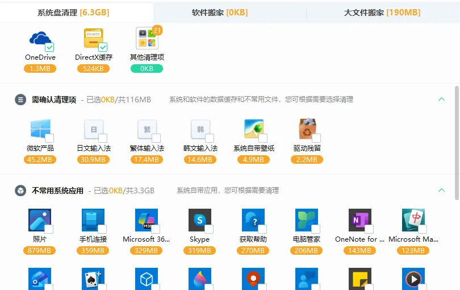Click the 已选0KB/共116MB summary text
The width and height of the screenshot is (460, 290).
pos(119,100)
